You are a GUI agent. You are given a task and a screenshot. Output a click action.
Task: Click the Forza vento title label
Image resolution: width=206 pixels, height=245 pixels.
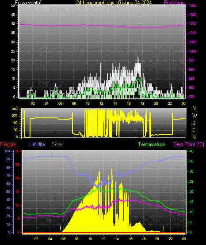pyautogui.click(x=28, y=3)
